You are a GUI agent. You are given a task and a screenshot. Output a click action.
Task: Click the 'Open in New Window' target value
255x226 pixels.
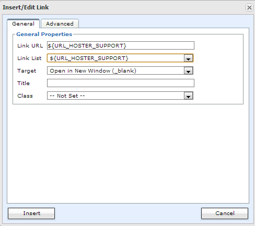[x=93, y=70]
